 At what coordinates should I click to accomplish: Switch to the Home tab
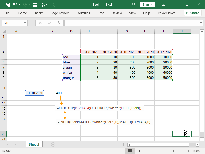click(x=22, y=13)
